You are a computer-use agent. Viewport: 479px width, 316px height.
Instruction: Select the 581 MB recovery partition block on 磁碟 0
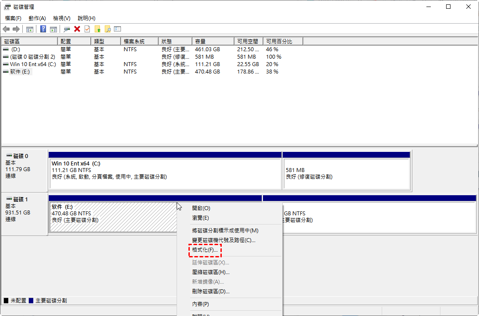tap(346, 173)
